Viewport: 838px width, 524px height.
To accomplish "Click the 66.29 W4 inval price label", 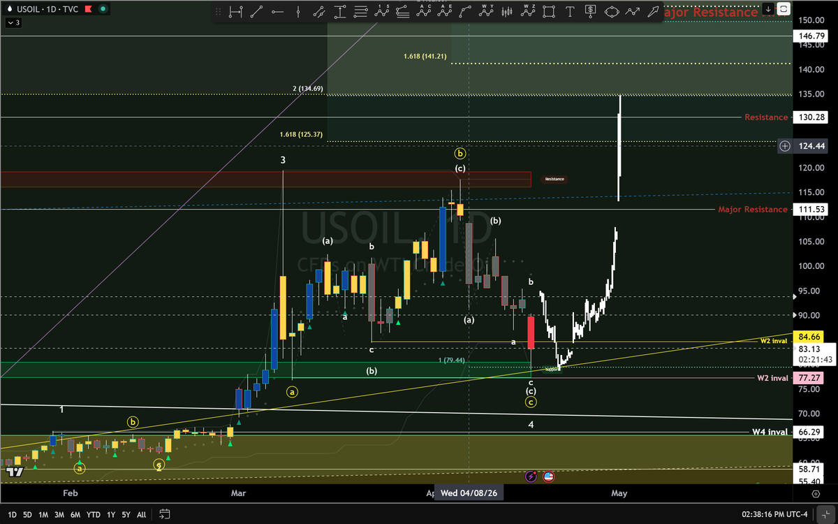I will (x=810, y=432).
